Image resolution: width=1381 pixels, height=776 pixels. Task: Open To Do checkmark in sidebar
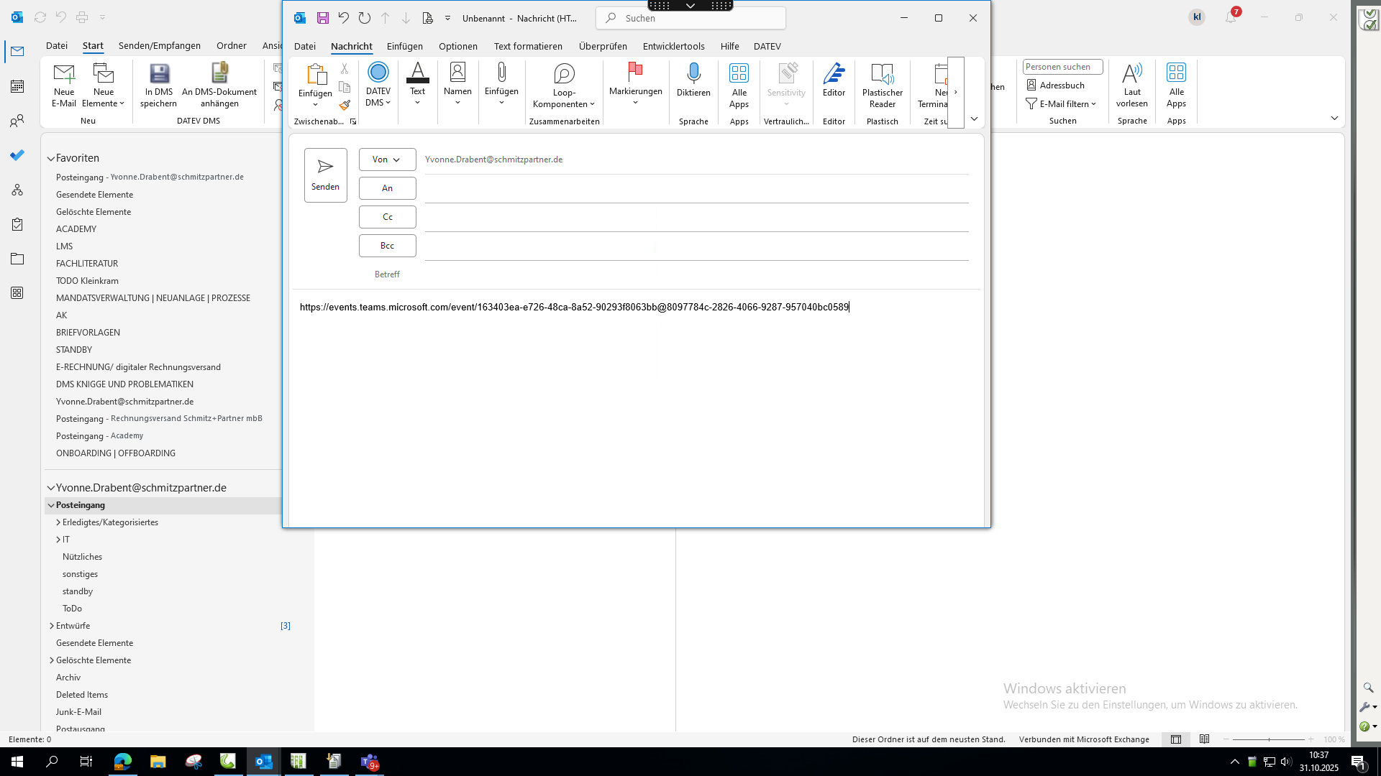pyautogui.click(x=17, y=155)
